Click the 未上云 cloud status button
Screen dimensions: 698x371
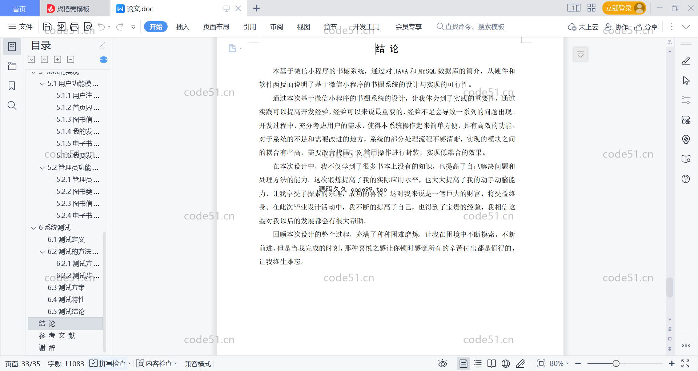tap(583, 27)
